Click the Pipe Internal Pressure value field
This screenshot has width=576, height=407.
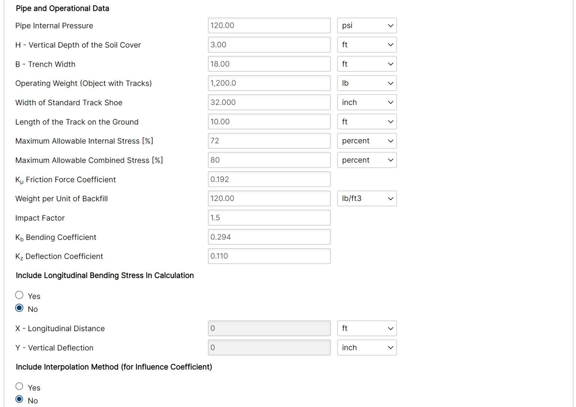click(x=269, y=25)
